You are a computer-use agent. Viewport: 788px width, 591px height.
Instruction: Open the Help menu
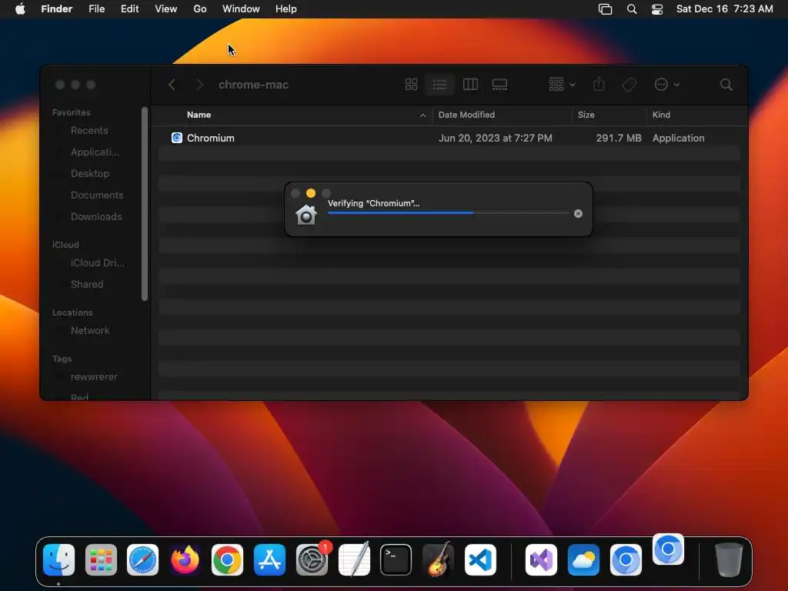(x=286, y=9)
